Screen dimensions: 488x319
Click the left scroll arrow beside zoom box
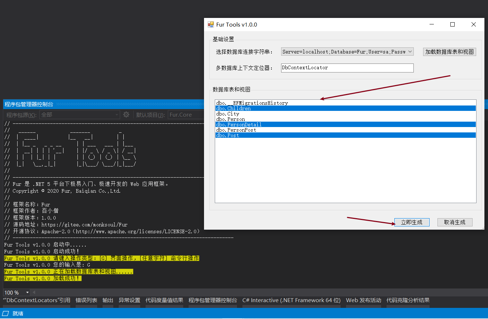click(x=34, y=292)
